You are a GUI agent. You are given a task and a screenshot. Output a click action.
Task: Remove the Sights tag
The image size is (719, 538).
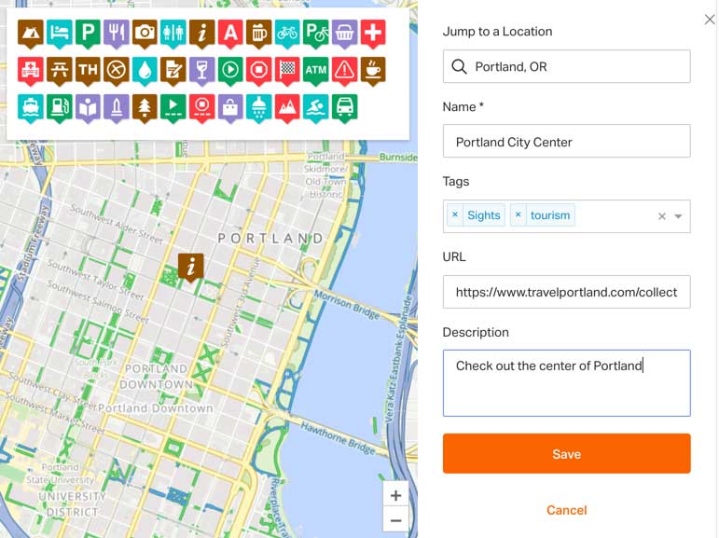[x=455, y=214]
